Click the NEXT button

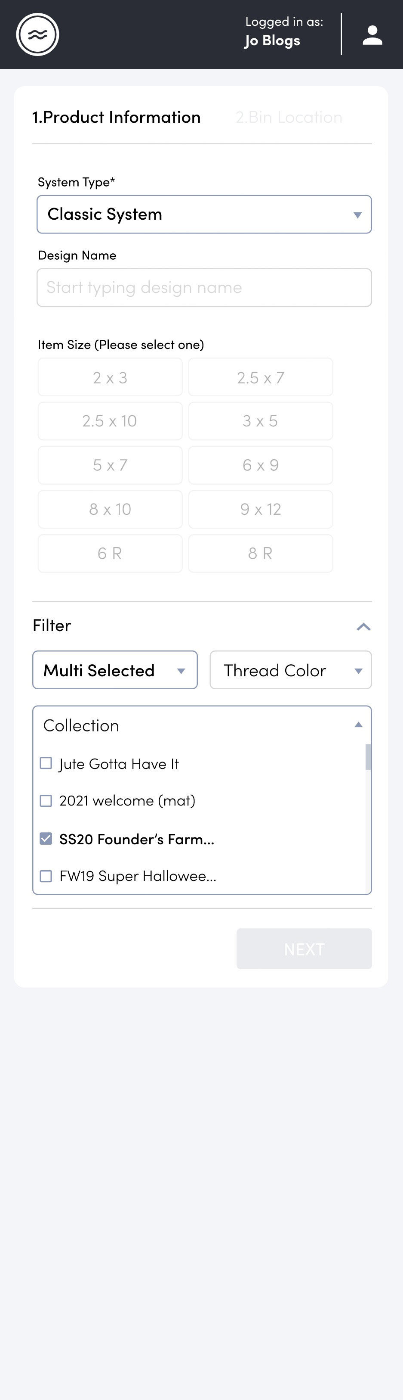click(304, 949)
